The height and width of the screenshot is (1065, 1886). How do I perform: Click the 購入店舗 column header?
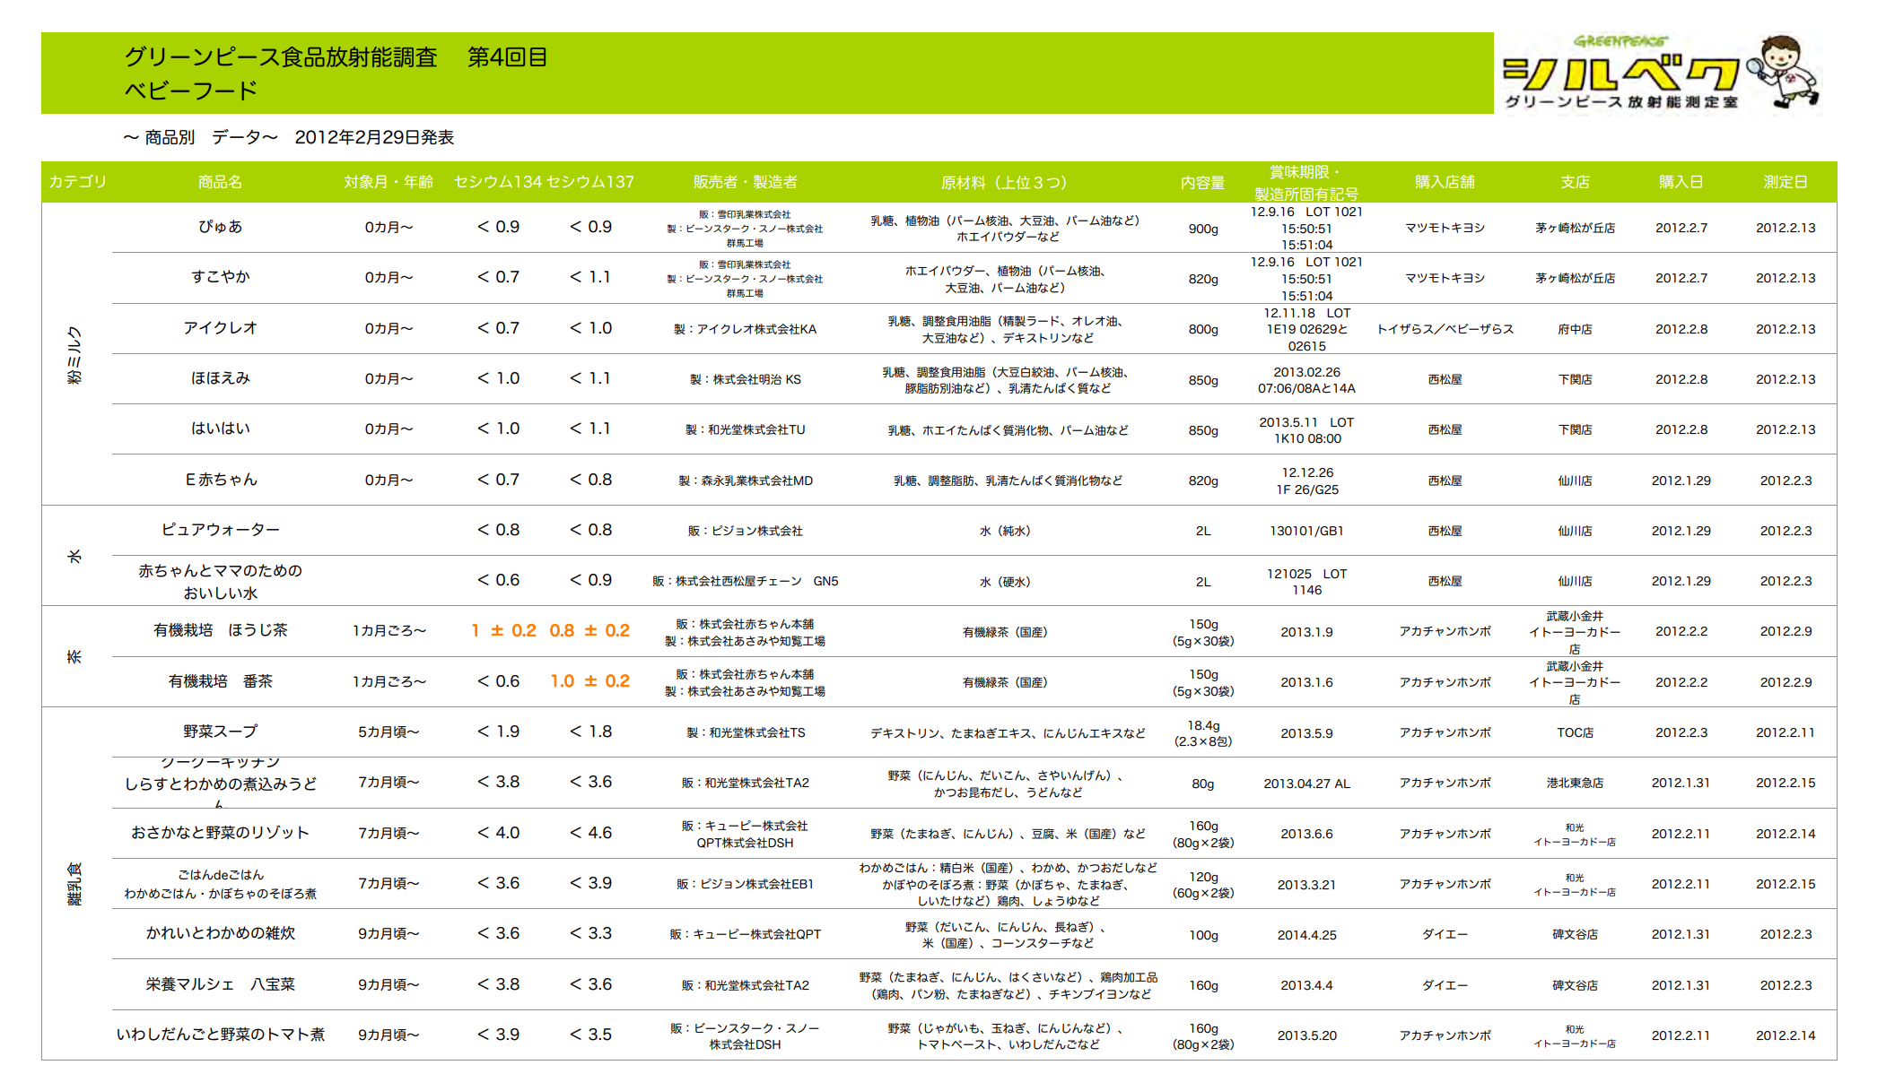[x=1445, y=182]
